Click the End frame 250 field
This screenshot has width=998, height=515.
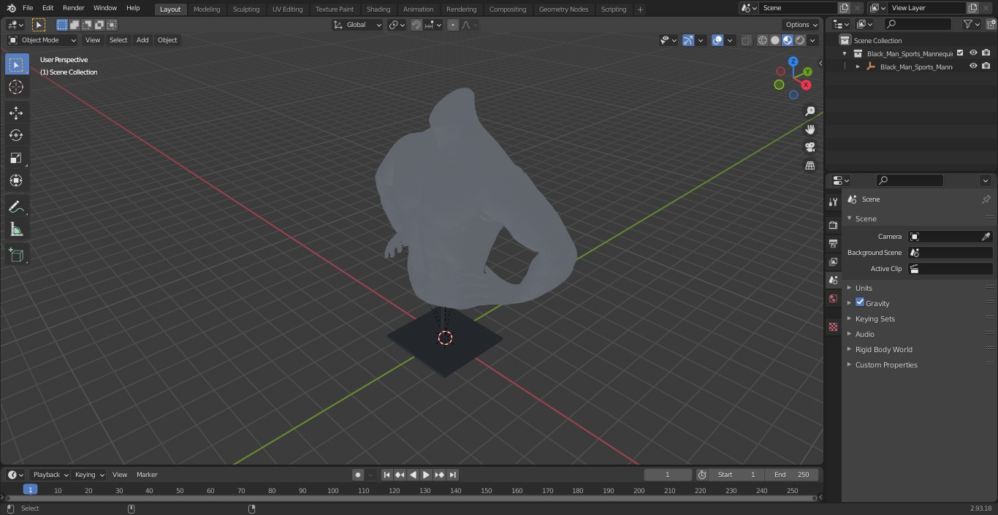(x=792, y=475)
